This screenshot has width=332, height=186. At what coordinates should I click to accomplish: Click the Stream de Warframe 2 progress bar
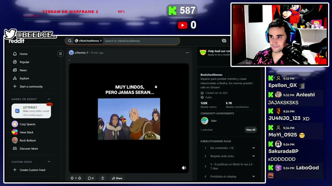point(75,20)
